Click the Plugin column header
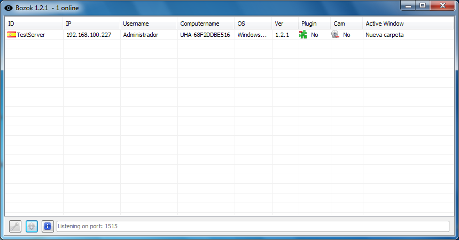459x240 pixels. 315,24
